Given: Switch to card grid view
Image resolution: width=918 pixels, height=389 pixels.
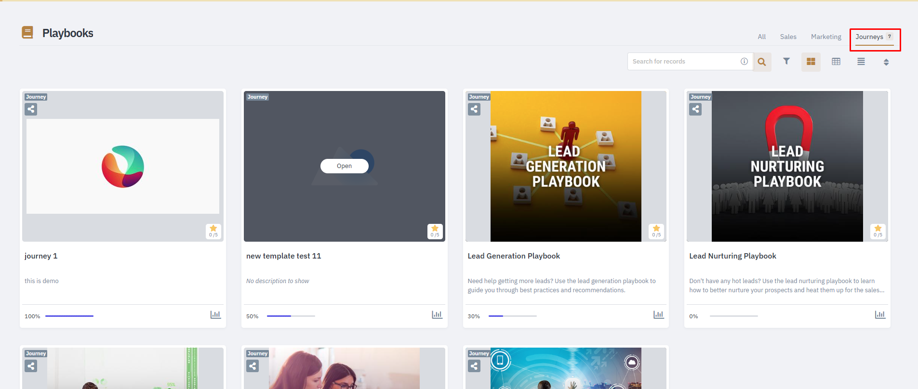Looking at the screenshot, I should tap(811, 62).
